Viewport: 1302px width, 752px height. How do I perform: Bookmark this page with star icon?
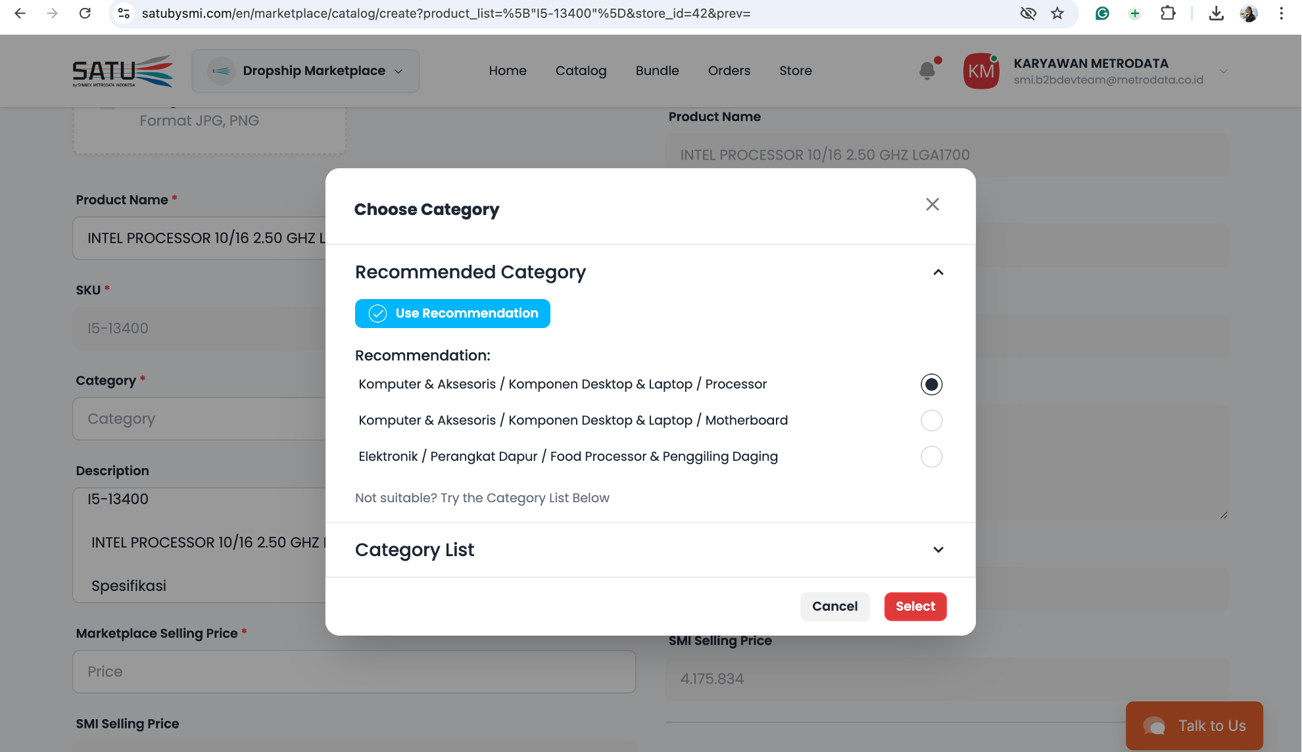pos(1057,13)
